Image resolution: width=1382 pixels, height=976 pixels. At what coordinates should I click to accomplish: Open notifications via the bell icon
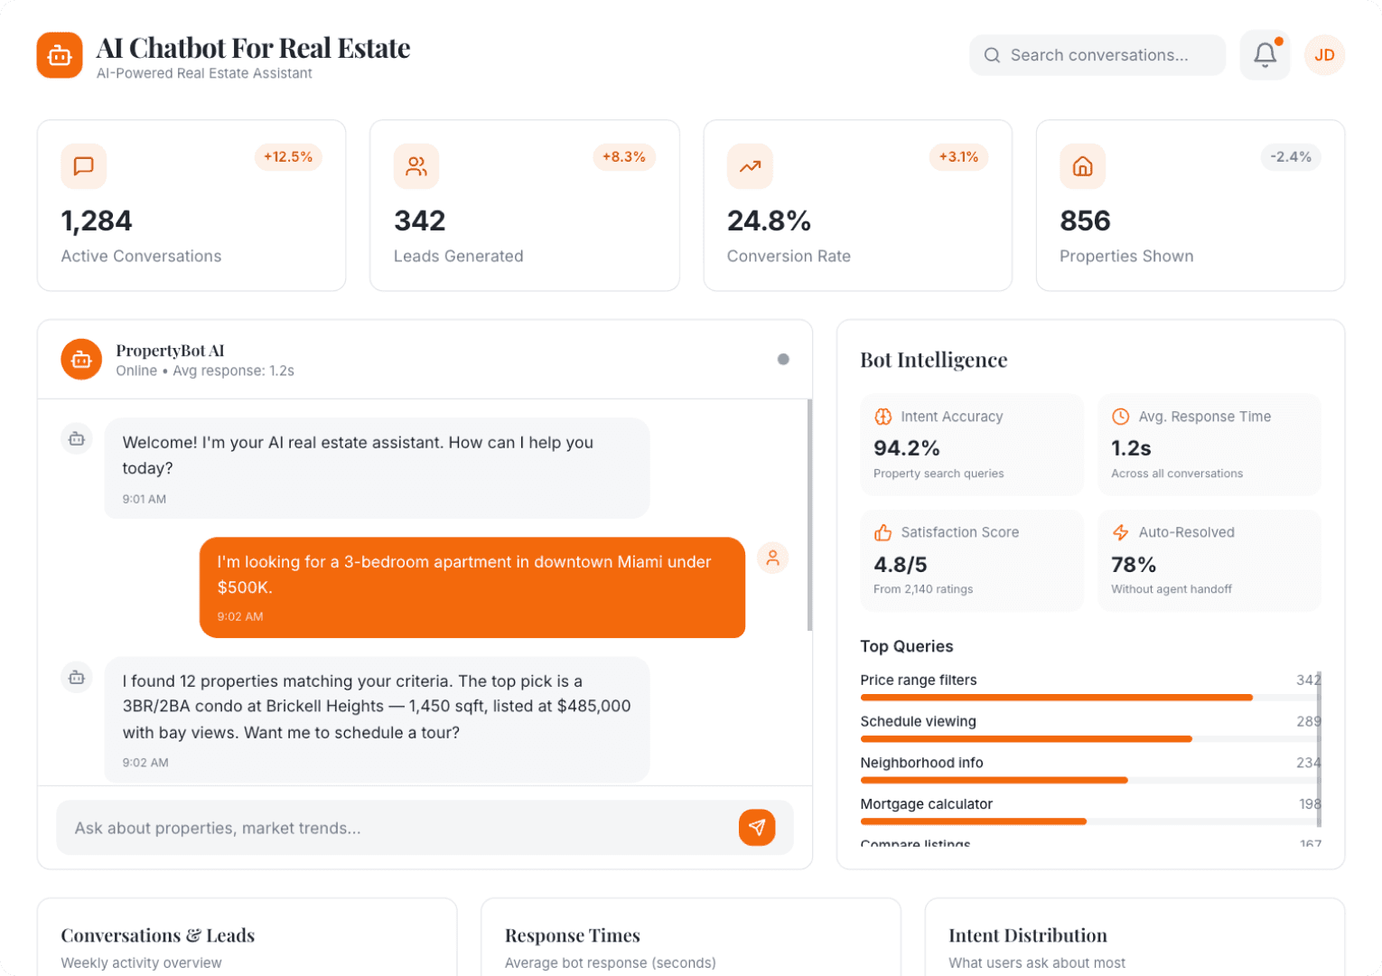[1265, 55]
